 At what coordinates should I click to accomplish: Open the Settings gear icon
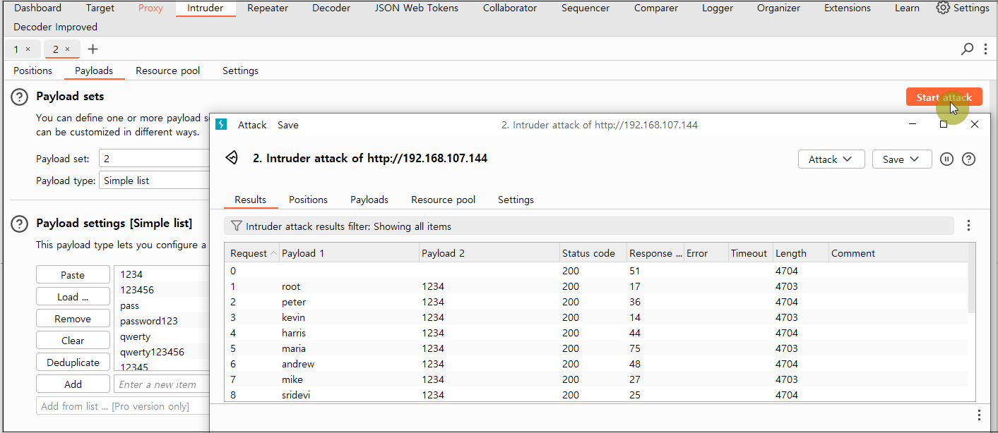(943, 8)
